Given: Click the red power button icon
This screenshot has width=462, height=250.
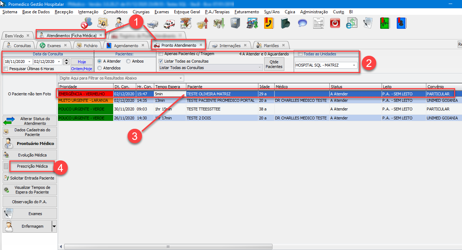Looking at the screenshot, I should click(335, 24).
